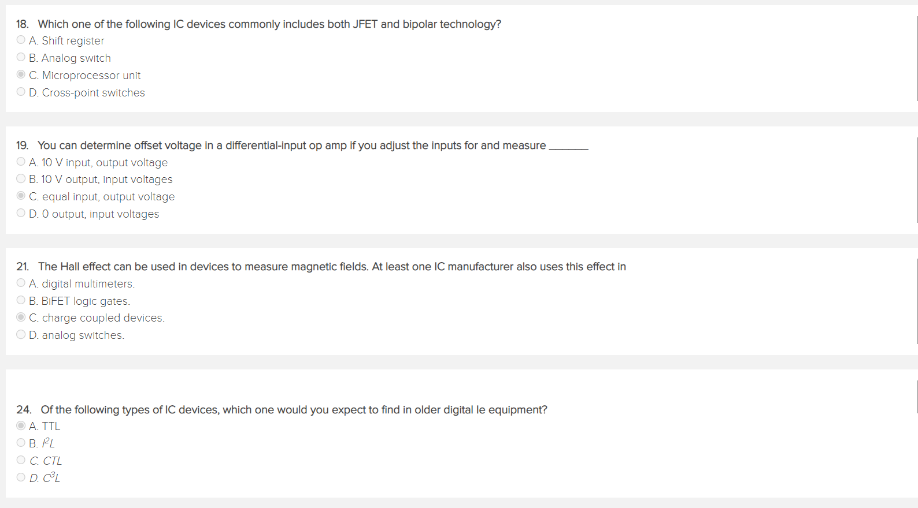Screen dimensions: 918x508
Task: Pick D. C³L answer
Action: click(x=21, y=477)
